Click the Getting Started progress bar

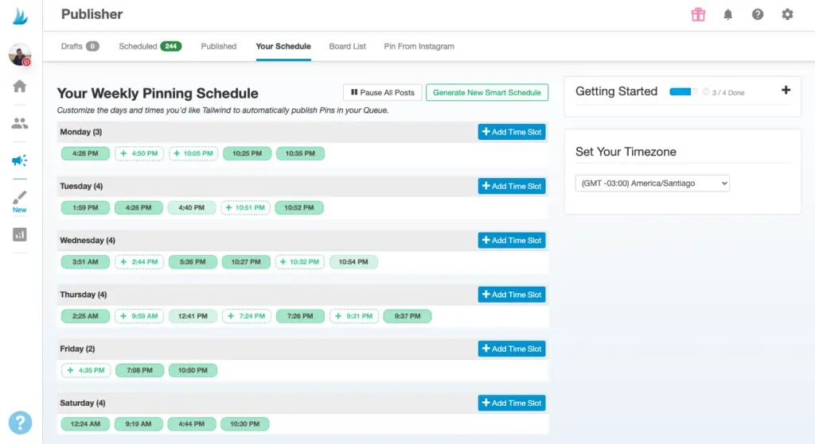[x=683, y=92]
